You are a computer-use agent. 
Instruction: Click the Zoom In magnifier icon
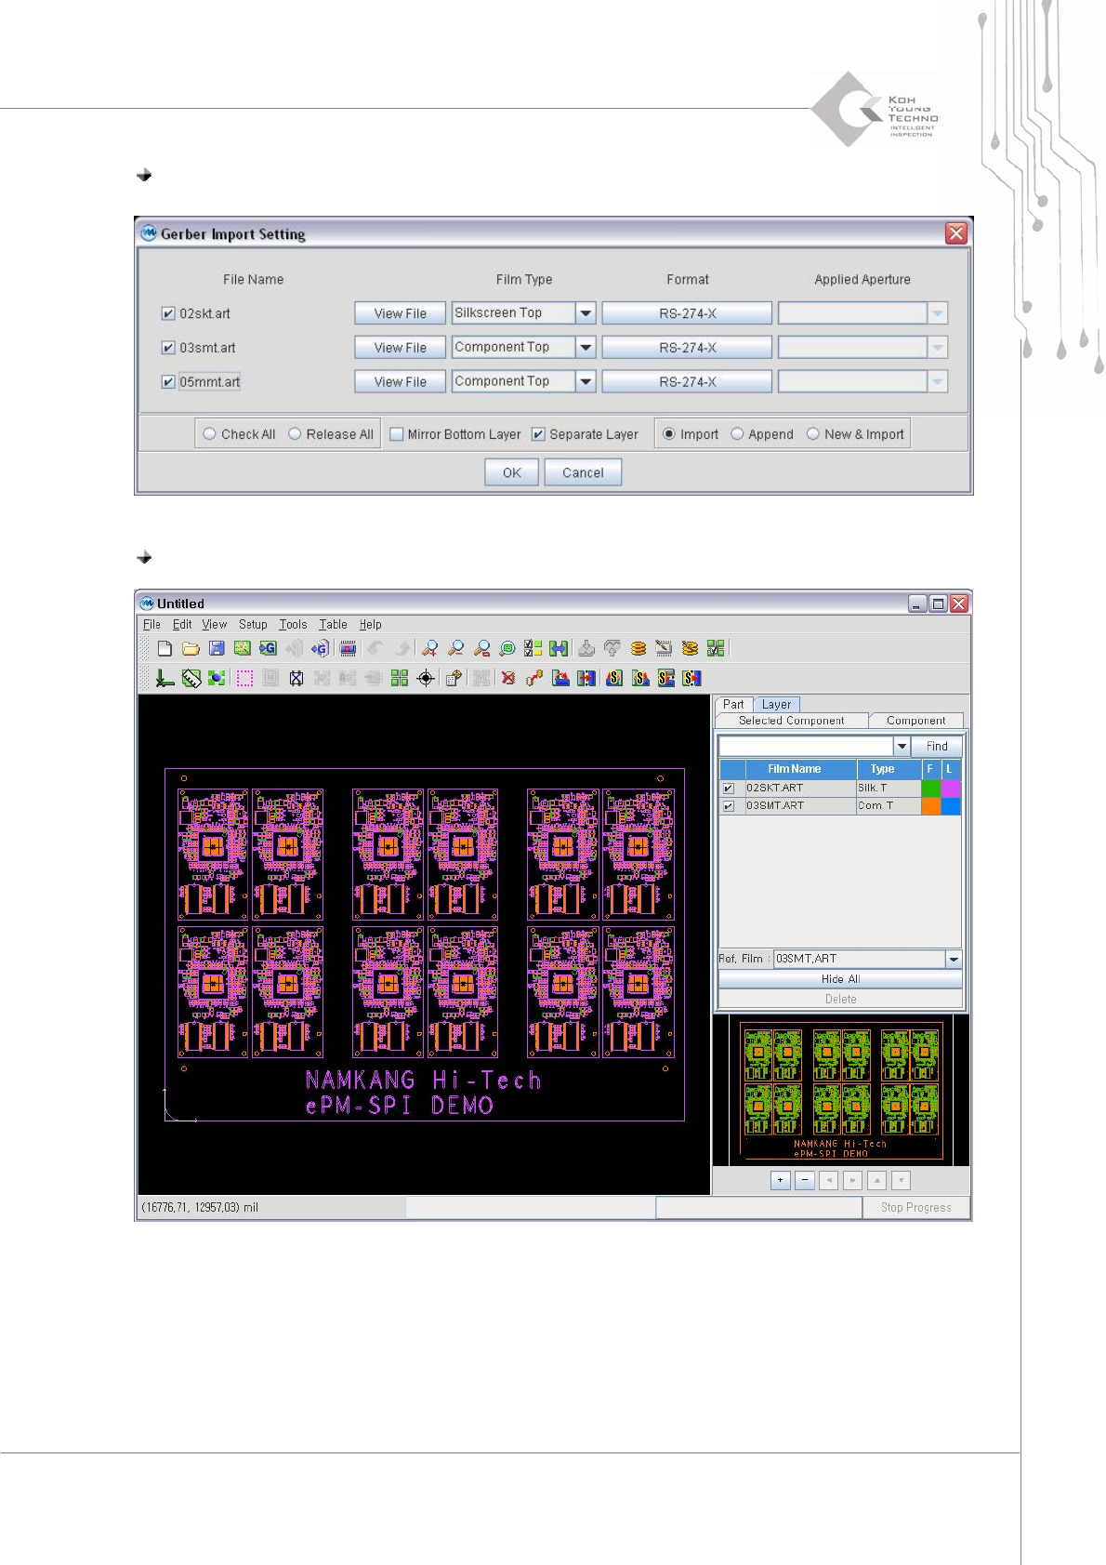(429, 649)
